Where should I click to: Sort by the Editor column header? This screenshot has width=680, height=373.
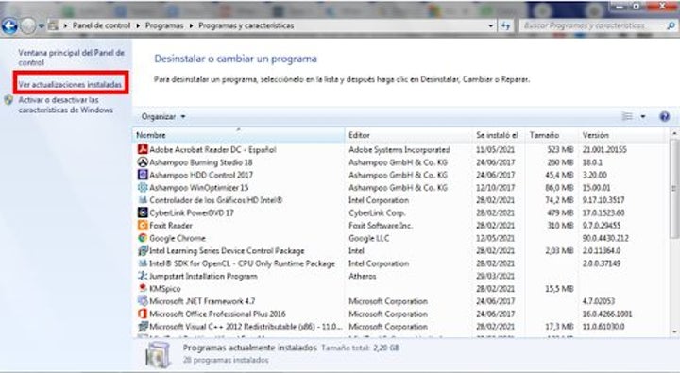[408, 135]
